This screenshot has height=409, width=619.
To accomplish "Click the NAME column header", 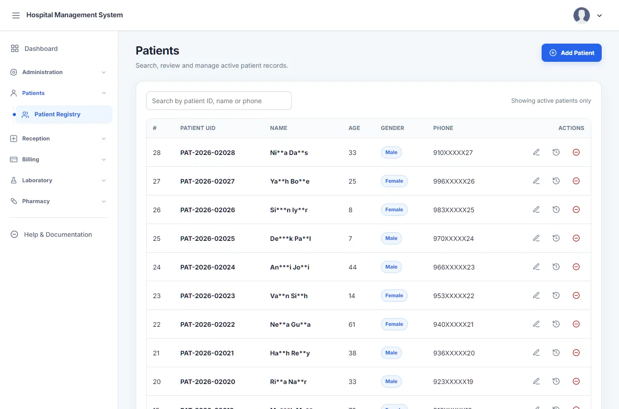I will (x=279, y=128).
